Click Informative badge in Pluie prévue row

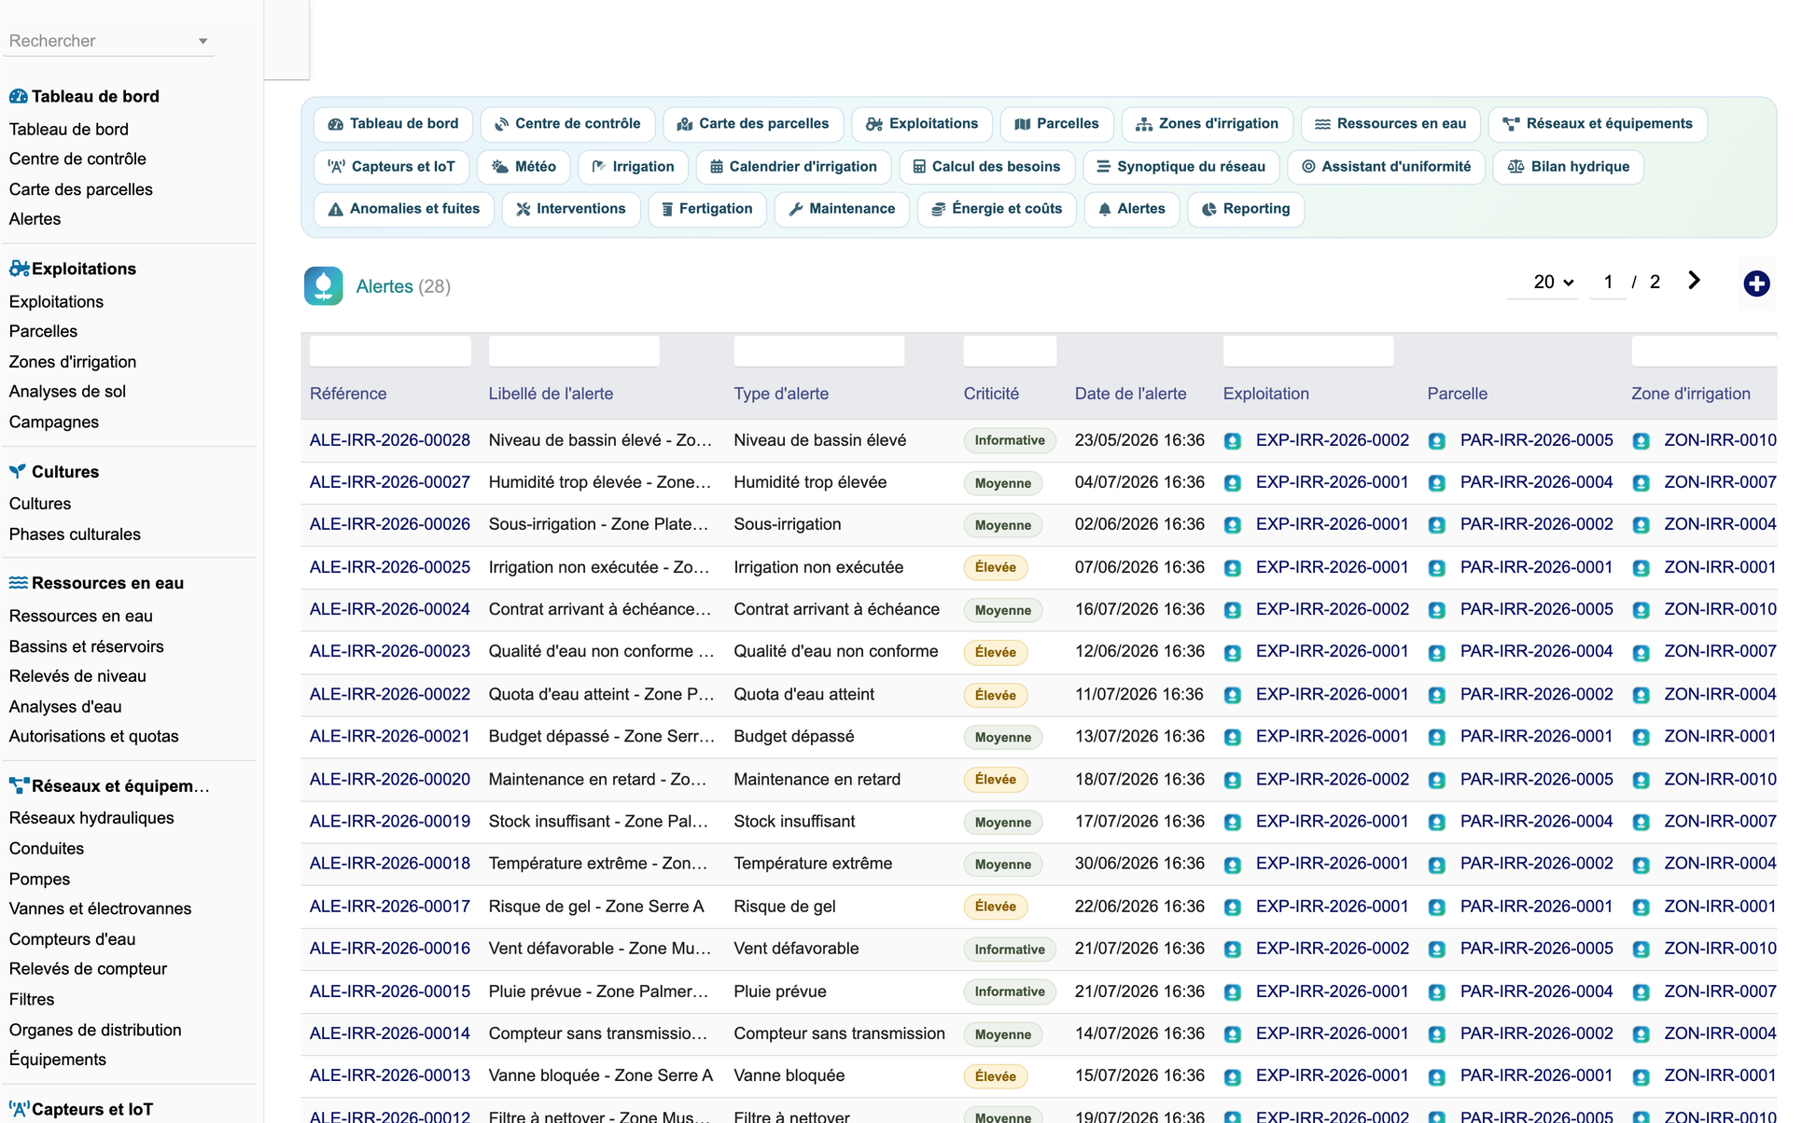(1010, 991)
